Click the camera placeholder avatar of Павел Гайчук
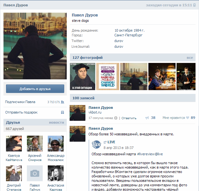This screenshot has height=191, width=199. click(35, 173)
